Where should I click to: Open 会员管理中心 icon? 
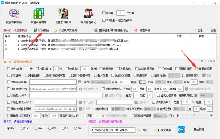(88, 13)
